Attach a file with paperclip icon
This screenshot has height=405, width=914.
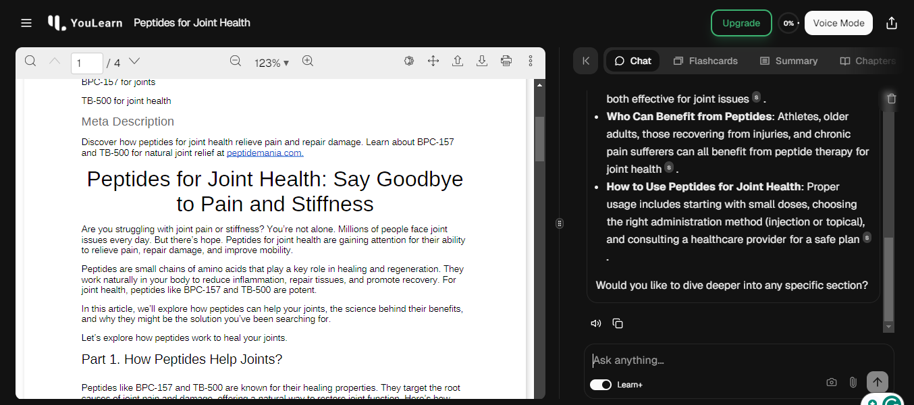[853, 382]
